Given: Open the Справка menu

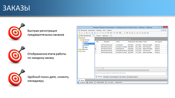Looking at the screenshot, I should click(x=109, y=30).
